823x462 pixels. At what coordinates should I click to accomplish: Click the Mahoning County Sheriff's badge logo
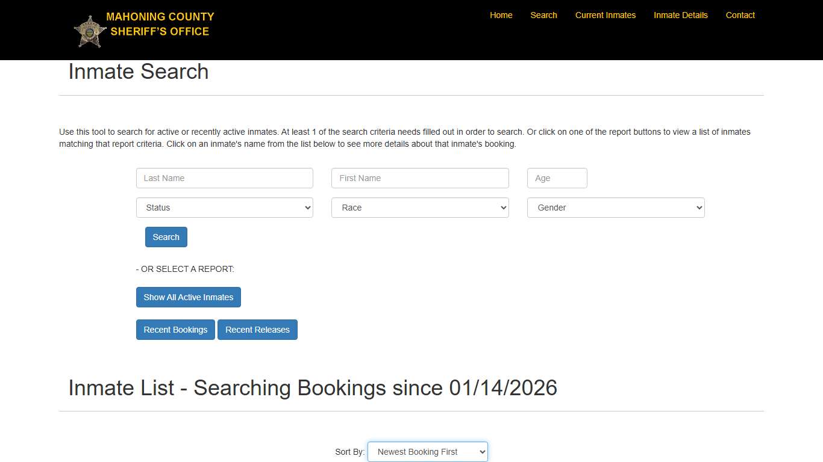coord(89,29)
